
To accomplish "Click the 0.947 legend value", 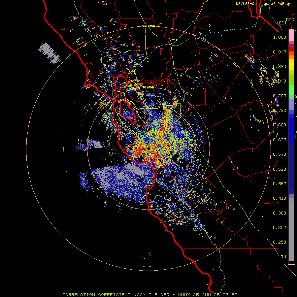I will click(280, 52).
